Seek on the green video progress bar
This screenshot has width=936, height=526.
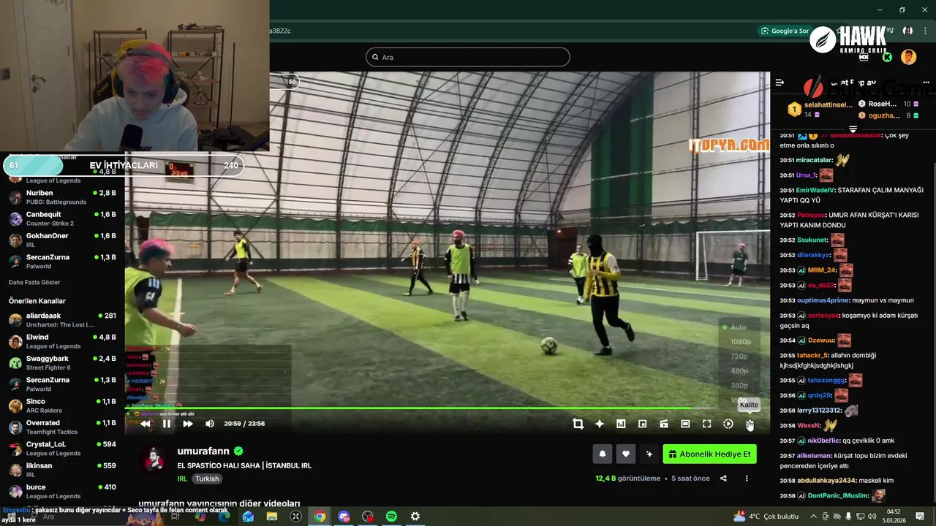447,408
